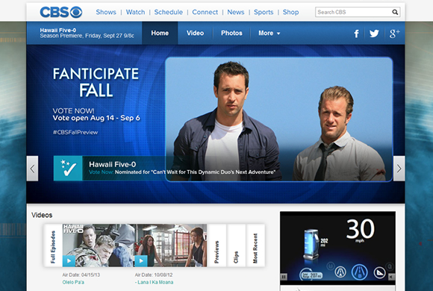The height and width of the screenshot is (291, 433).
Task: Select the Home show tab
Action: [160, 33]
